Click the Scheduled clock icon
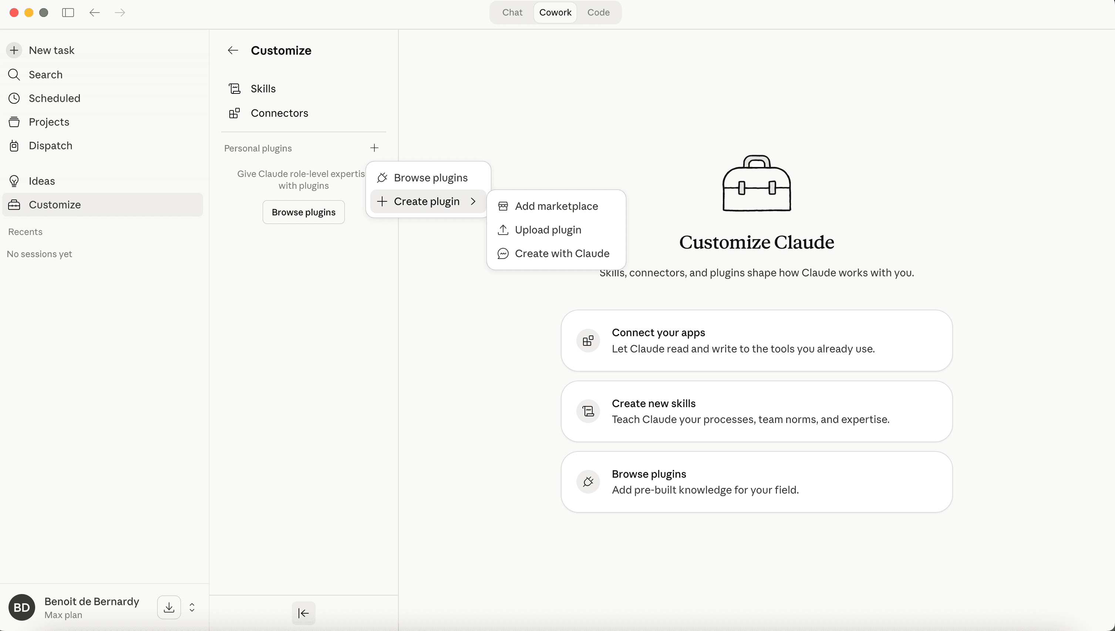 [x=14, y=98]
